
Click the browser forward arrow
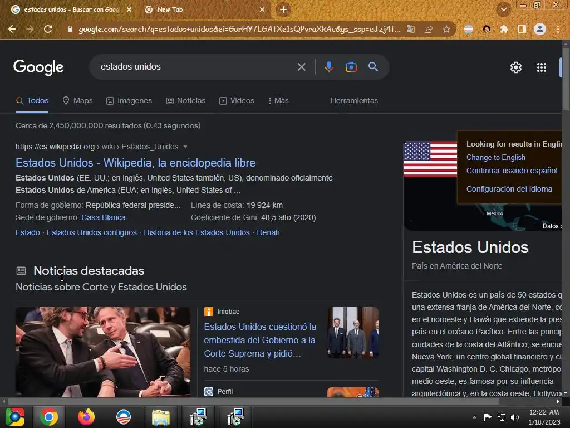pyautogui.click(x=30, y=29)
